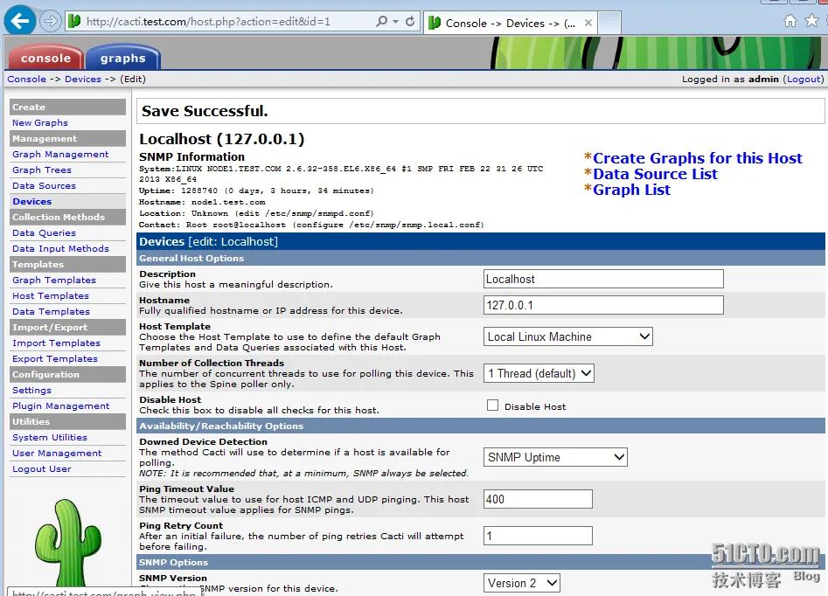Click Create Graphs for this Host link
Viewport: 828px width, 596px height.
[697, 158]
